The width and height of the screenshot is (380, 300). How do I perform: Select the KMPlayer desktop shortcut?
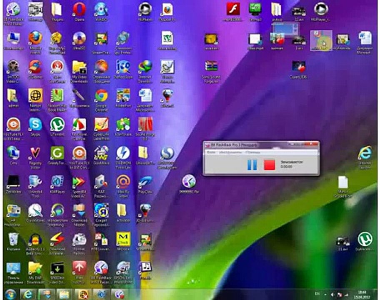(x=57, y=184)
